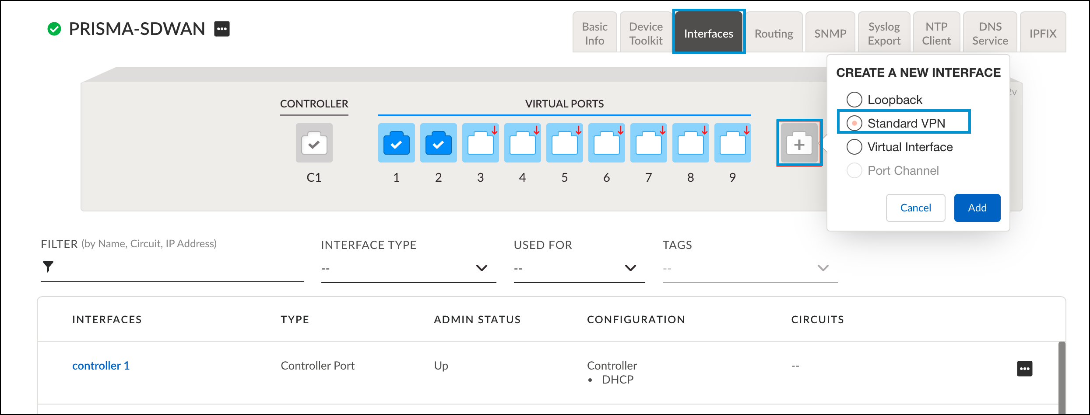The width and height of the screenshot is (1090, 415).
Task: Open the PRISMA-SDWAN ellipsis menu
Action: [222, 29]
